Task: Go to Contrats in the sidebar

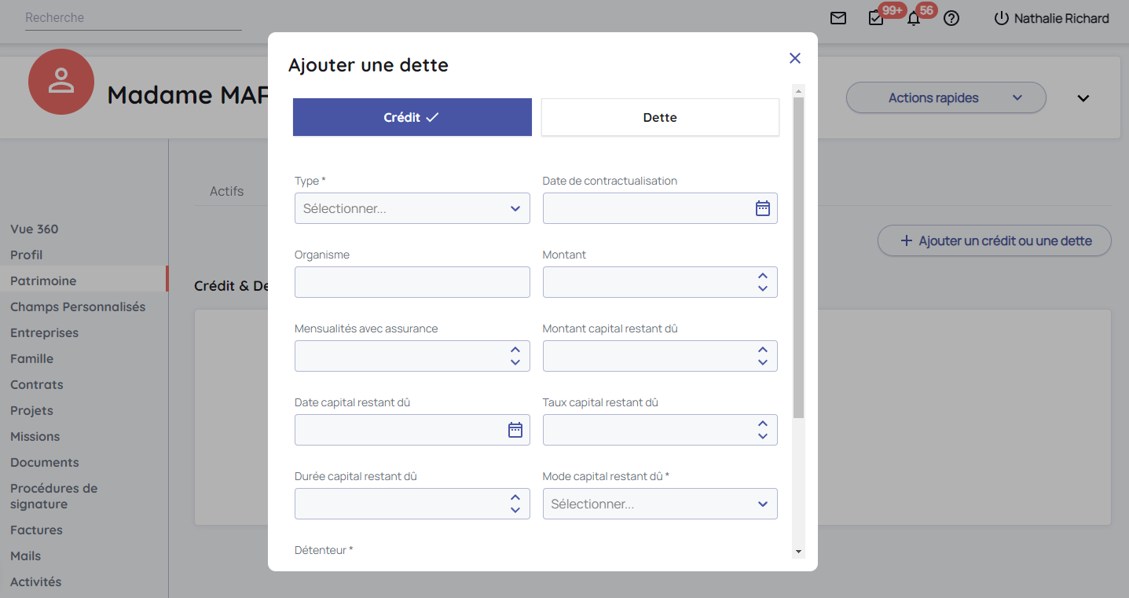Action: point(37,384)
